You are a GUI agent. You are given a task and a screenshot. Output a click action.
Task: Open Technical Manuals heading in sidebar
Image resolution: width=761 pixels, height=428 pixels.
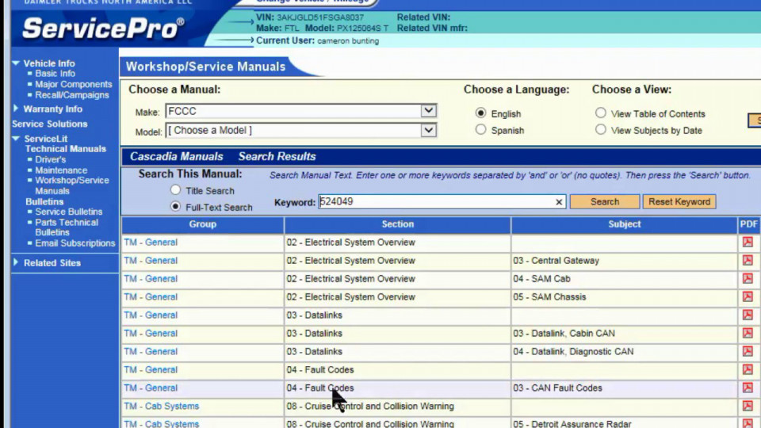click(x=66, y=148)
